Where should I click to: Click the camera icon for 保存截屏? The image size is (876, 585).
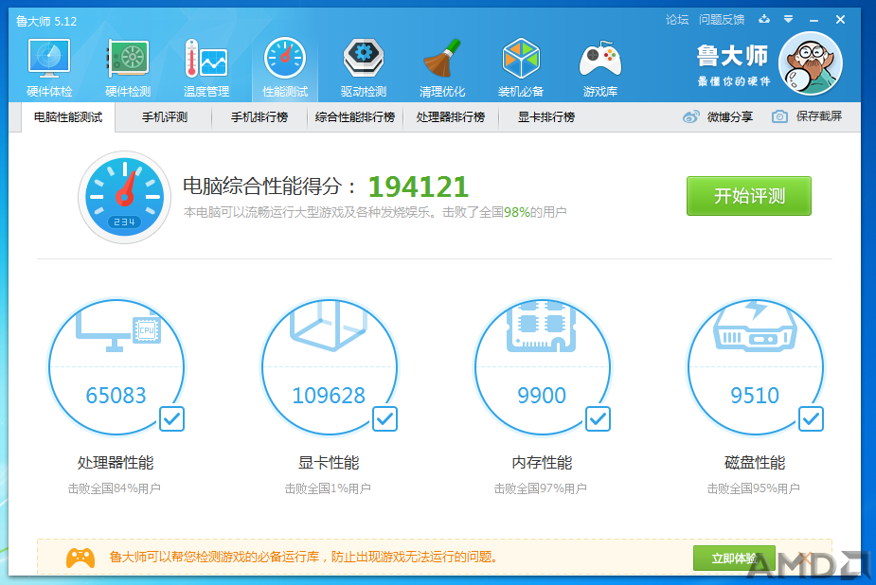pos(780,116)
